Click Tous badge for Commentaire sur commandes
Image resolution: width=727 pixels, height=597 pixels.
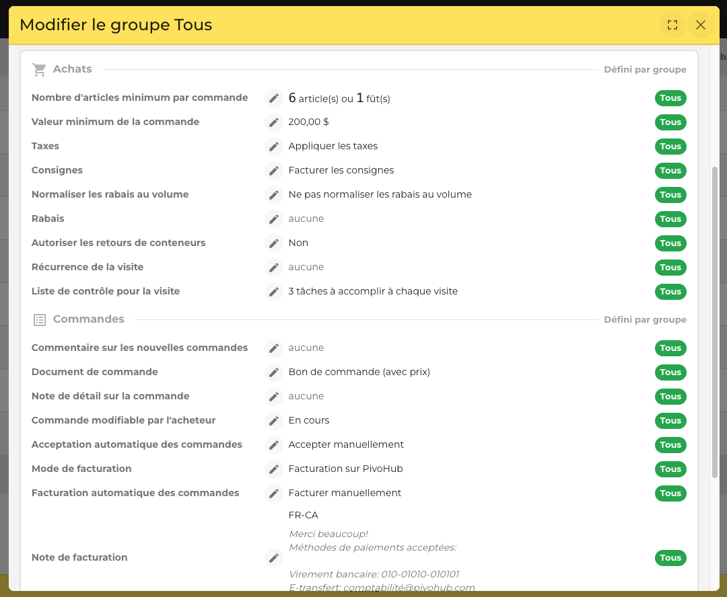point(670,348)
